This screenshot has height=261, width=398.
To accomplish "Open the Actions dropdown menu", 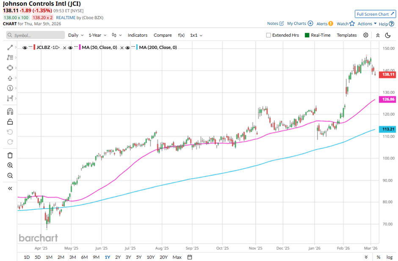I will click(x=367, y=24).
